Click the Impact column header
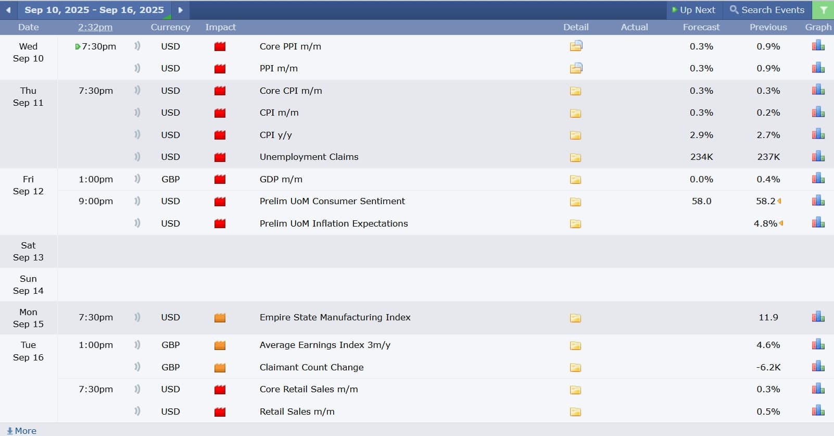834x436 pixels. point(221,27)
